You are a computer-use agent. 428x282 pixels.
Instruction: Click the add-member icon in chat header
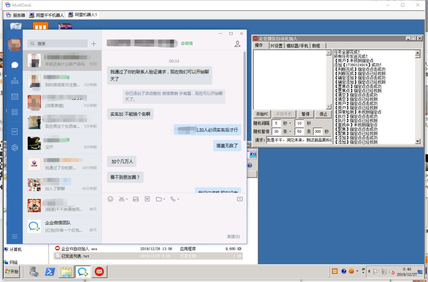point(237,44)
